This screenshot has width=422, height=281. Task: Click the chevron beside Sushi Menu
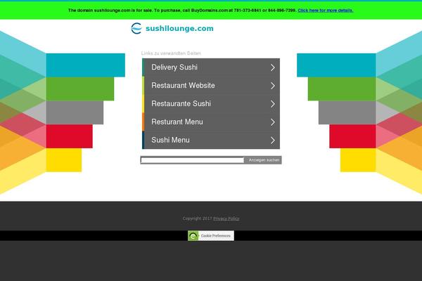[273, 140]
